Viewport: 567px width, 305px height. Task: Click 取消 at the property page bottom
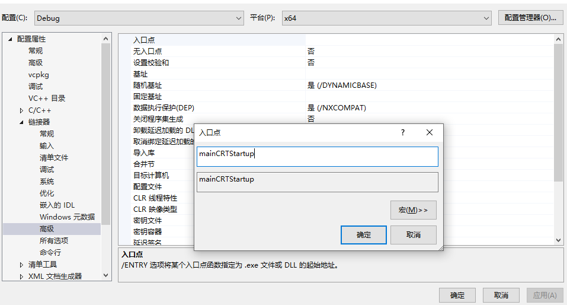pyautogui.click(x=501, y=296)
